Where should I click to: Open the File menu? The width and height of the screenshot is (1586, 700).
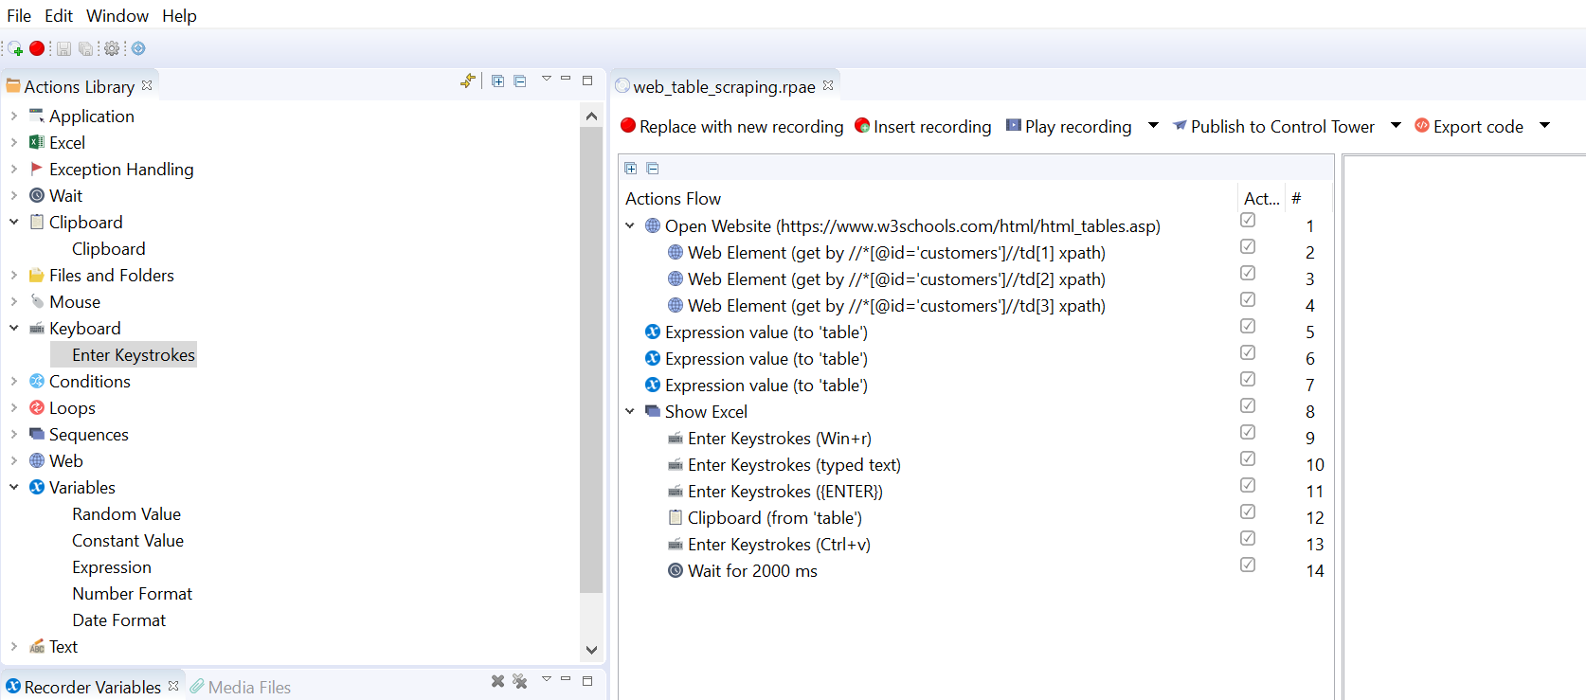(x=19, y=15)
